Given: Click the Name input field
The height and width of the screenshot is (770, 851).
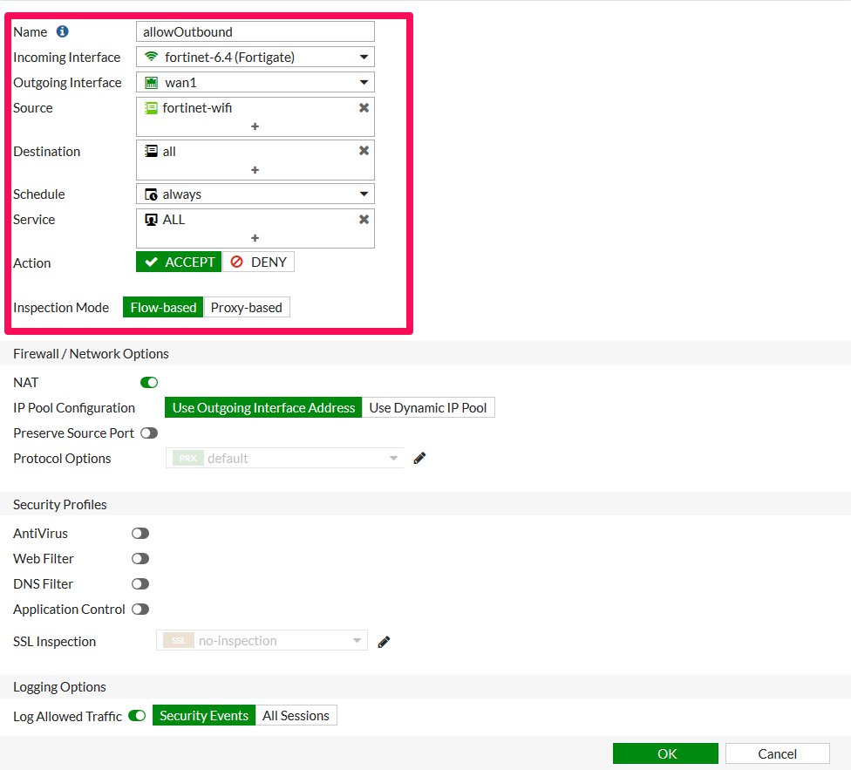Looking at the screenshot, I should (255, 31).
